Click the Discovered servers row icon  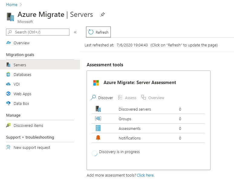tap(98, 109)
